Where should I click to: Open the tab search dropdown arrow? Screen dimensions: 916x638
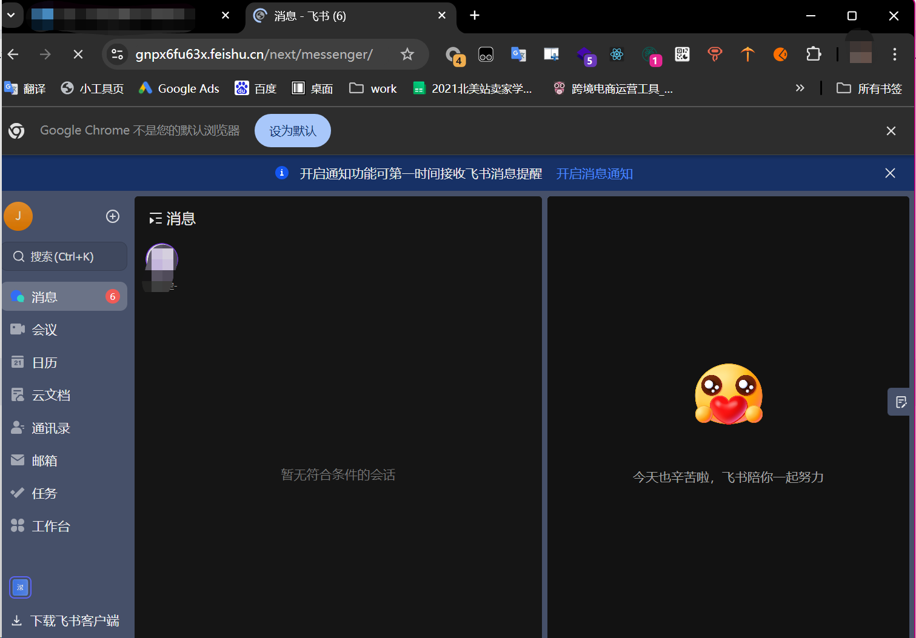coord(11,15)
